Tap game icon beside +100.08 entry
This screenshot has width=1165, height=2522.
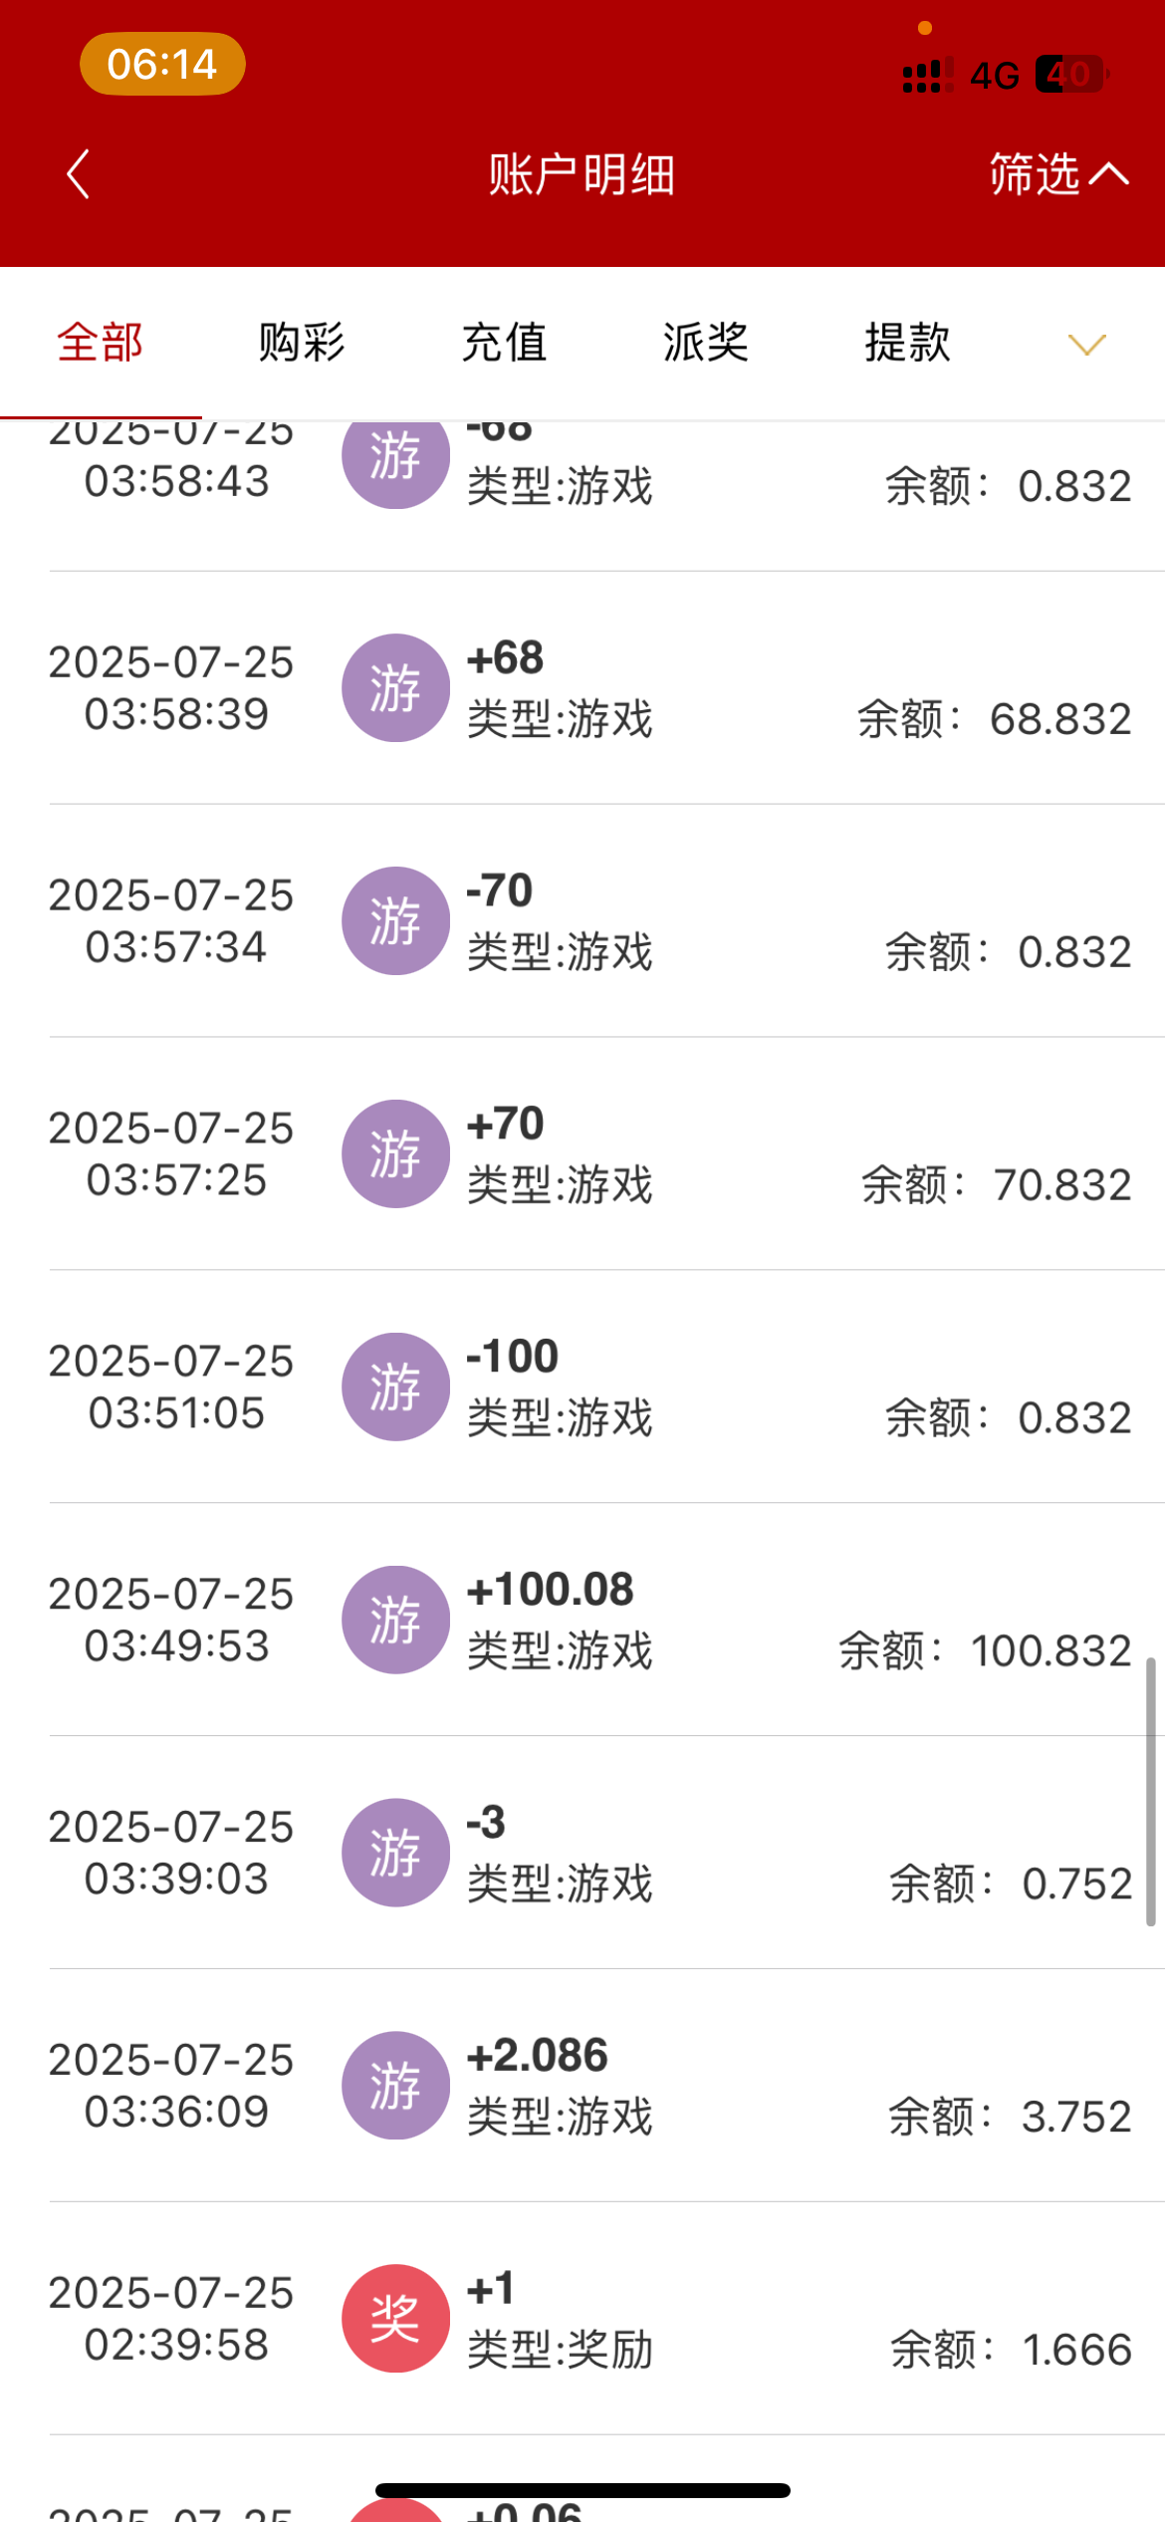tap(395, 1621)
